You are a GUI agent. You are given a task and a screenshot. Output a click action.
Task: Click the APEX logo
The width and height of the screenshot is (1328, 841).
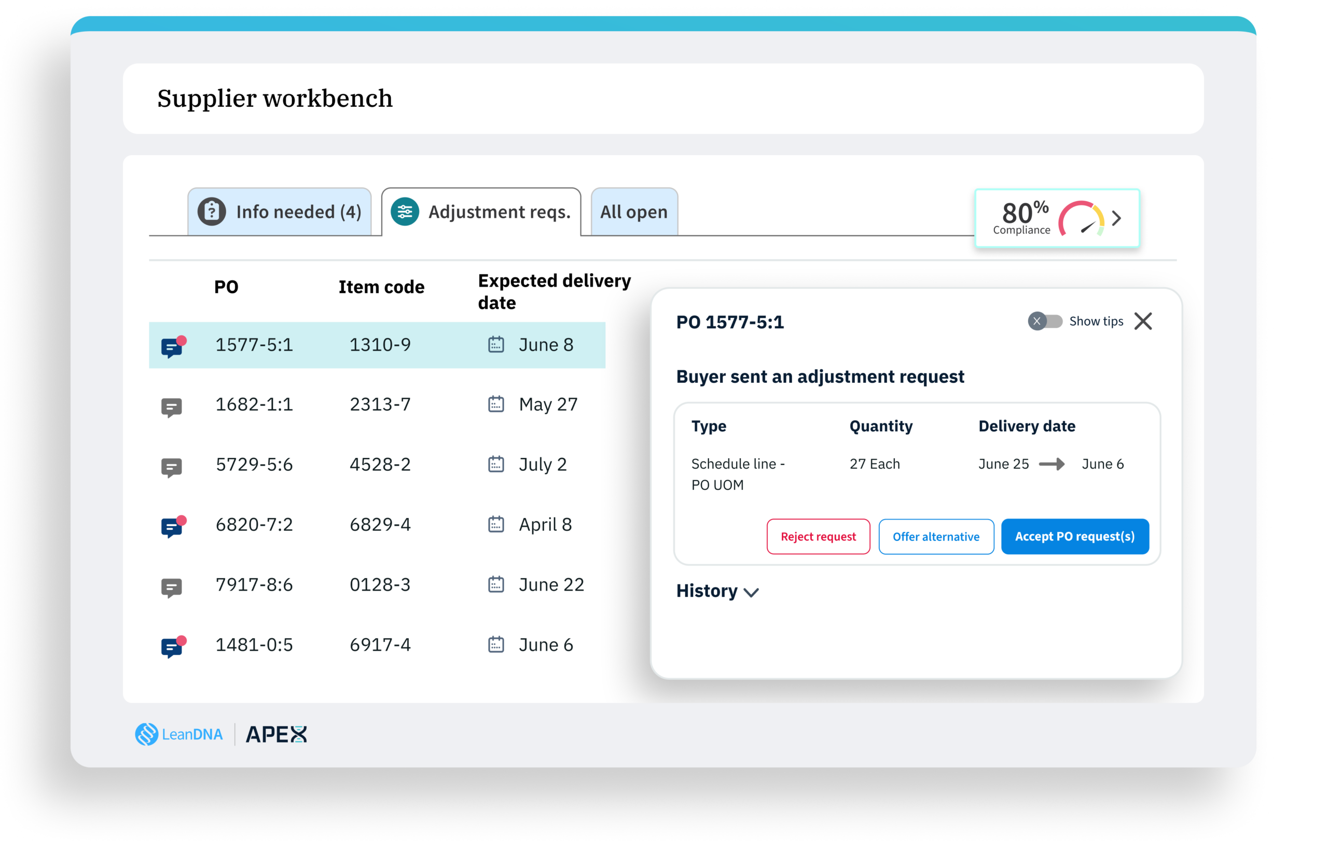(x=276, y=734)
